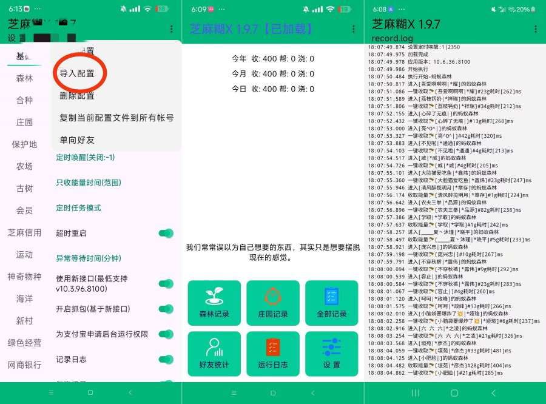Tap the overflow ⋮ icon on record.log screen
The width and height of the screenshot is (546, 404).
point(536,29)
